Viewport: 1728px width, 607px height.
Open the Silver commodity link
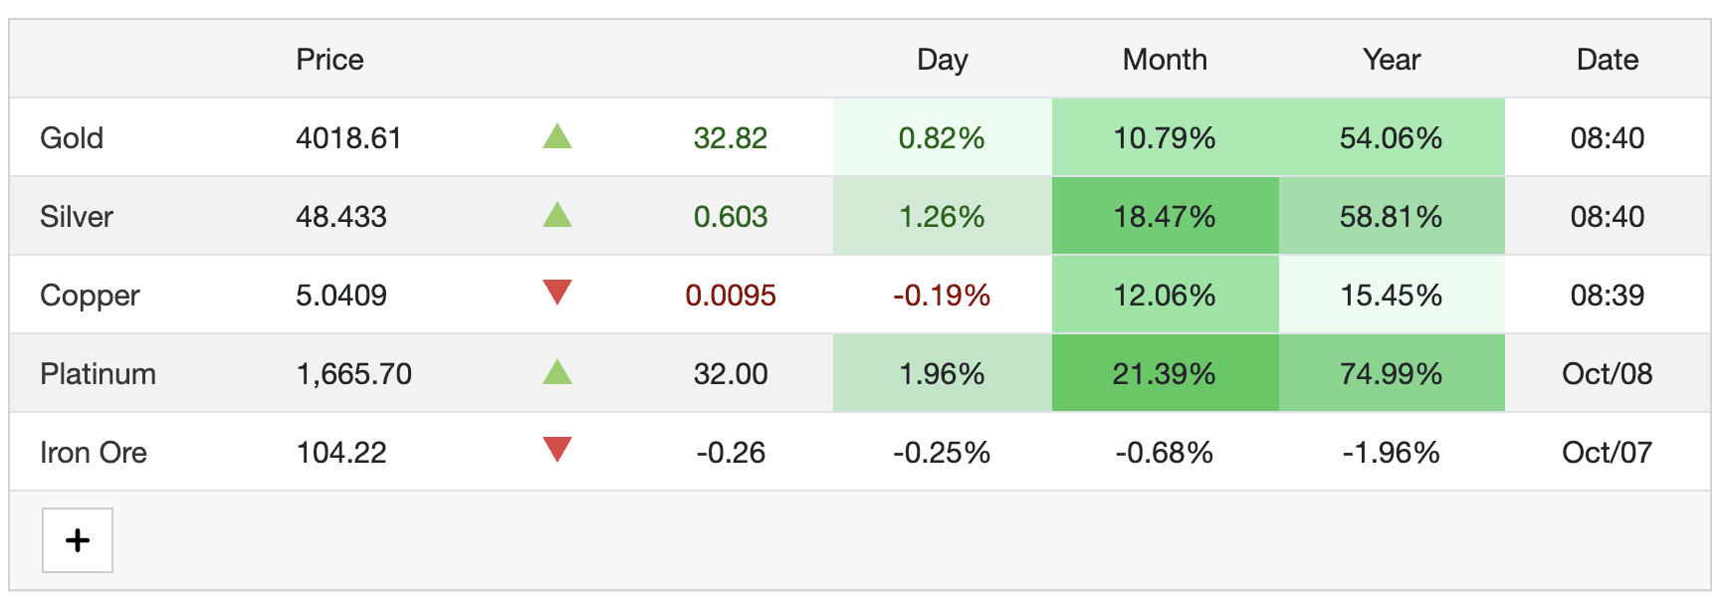77,217
